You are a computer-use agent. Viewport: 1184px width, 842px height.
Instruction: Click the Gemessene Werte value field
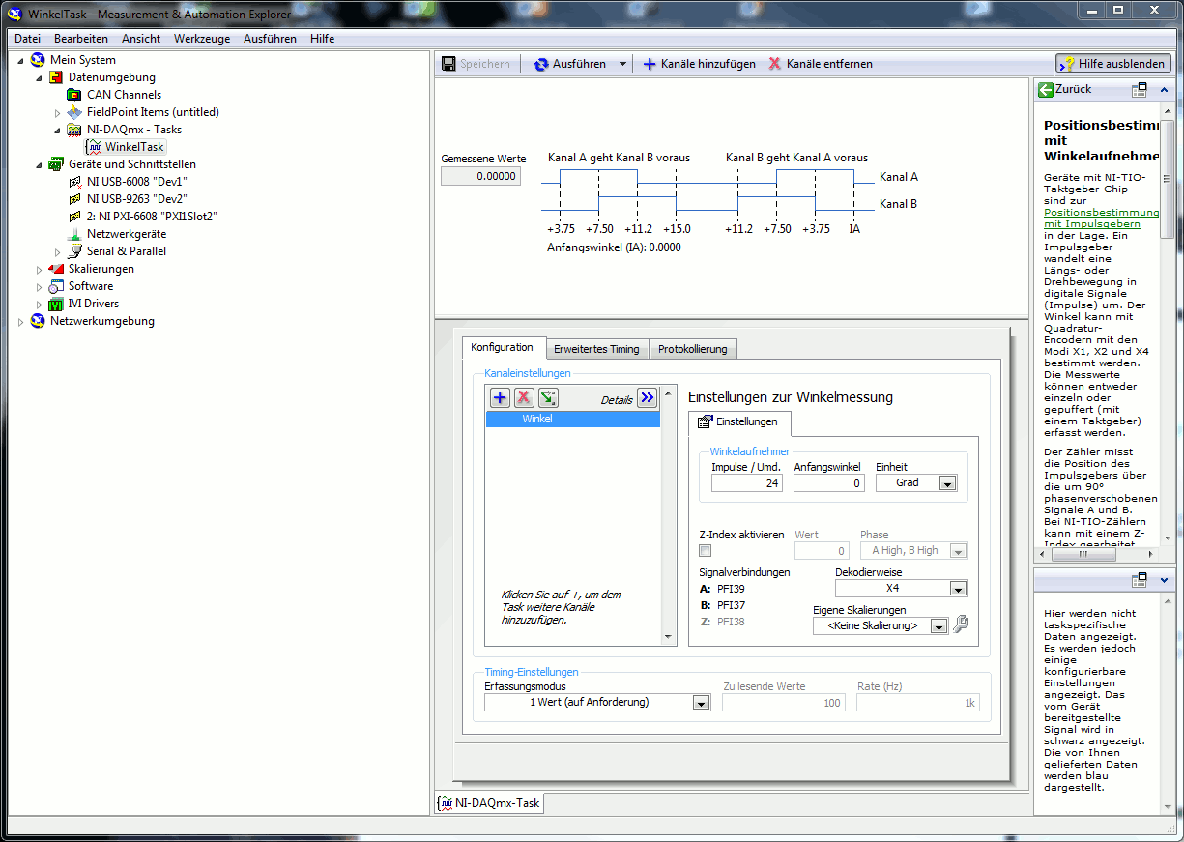coord(480,176)
